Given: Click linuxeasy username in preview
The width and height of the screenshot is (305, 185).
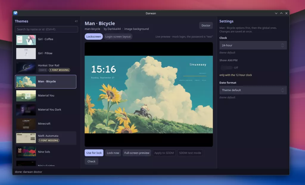Looking at the screenshot, I should point(198,65).
